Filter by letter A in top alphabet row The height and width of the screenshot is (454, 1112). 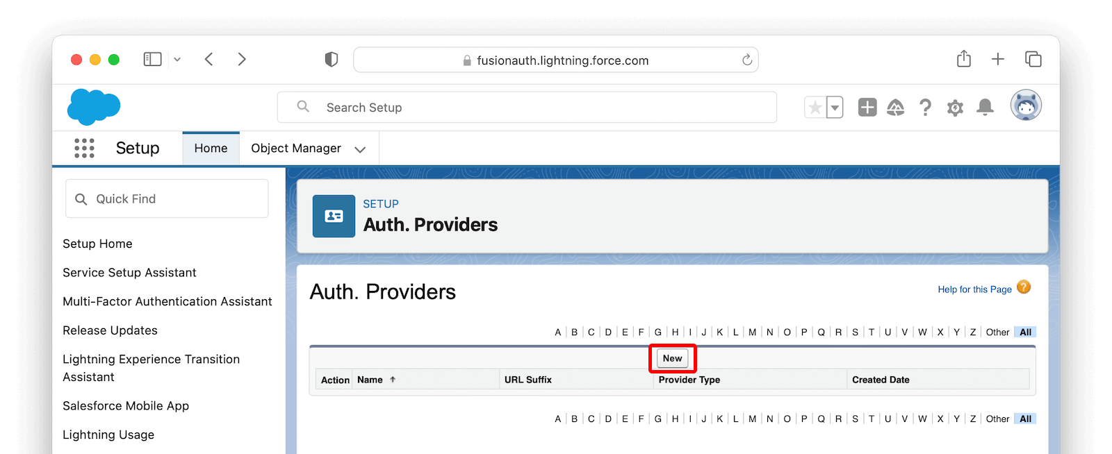point(557,332)
